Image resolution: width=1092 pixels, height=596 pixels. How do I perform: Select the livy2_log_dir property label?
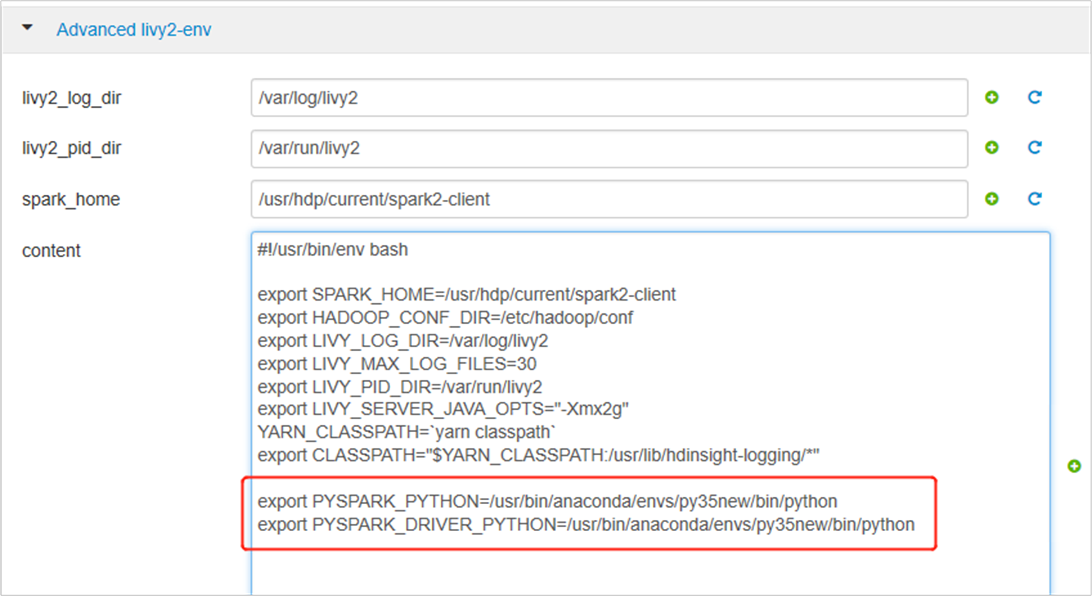(x=72, y=98)
